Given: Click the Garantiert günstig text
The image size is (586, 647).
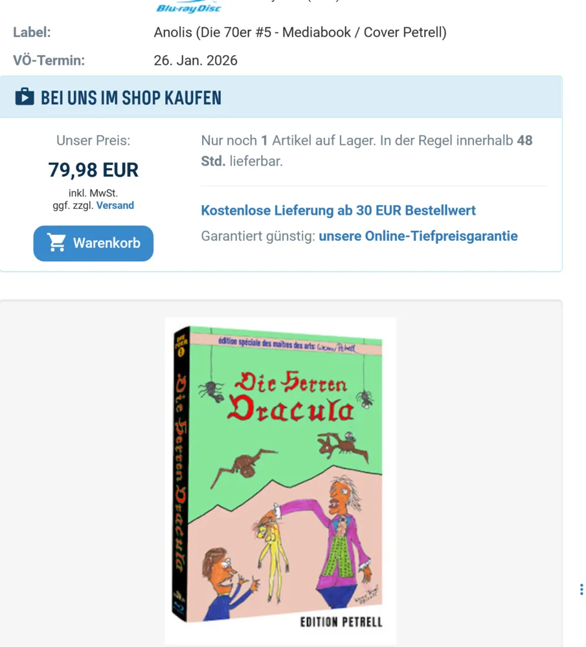Looking at the screenshot, I should click(258, 236).
